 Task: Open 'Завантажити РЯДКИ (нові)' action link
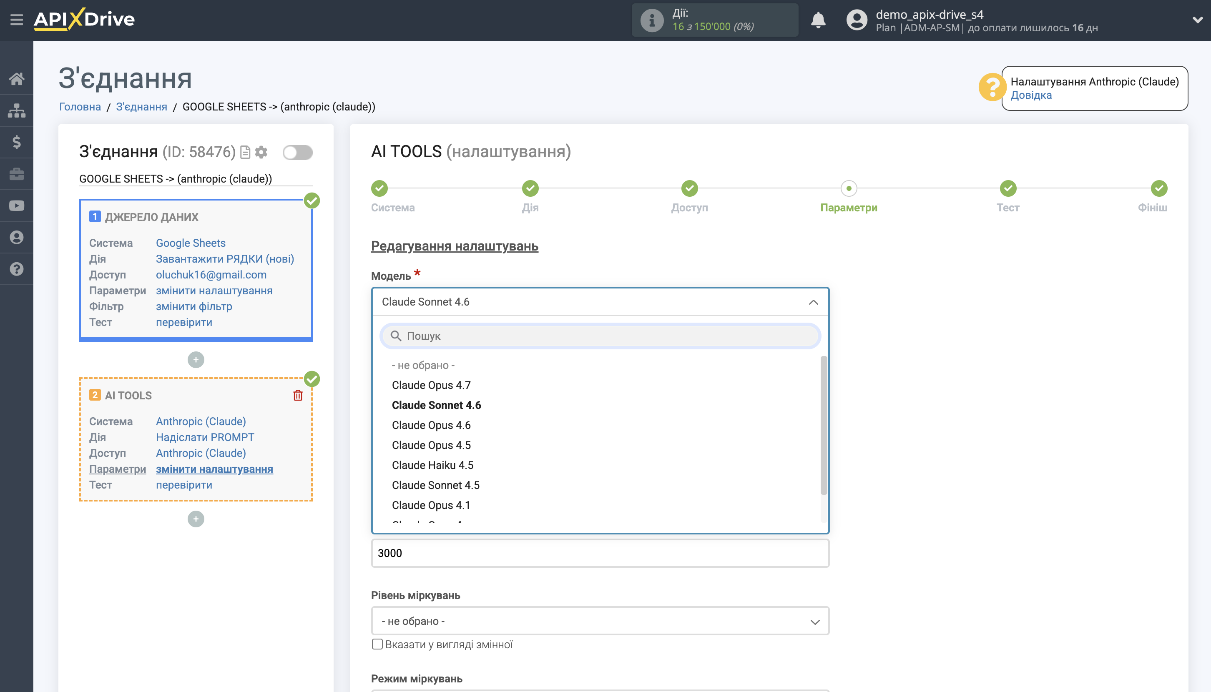pyautogui.click(x=225, y=258)
